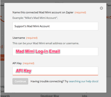
Task: Click the required marker beside Username
Action: (32, 38)
